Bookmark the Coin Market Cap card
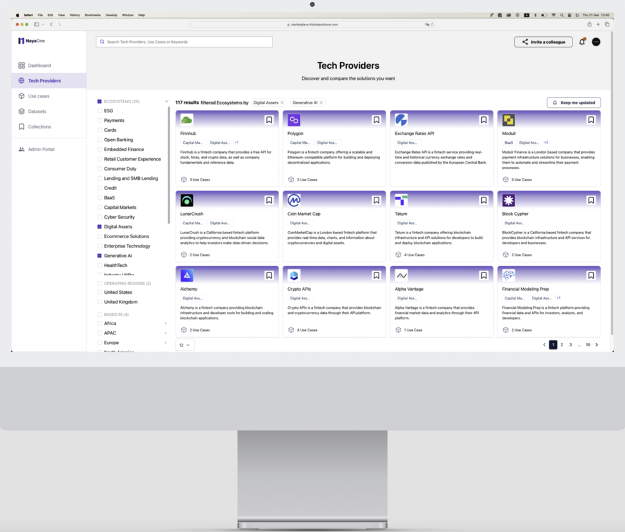 (x=376, y=200)
